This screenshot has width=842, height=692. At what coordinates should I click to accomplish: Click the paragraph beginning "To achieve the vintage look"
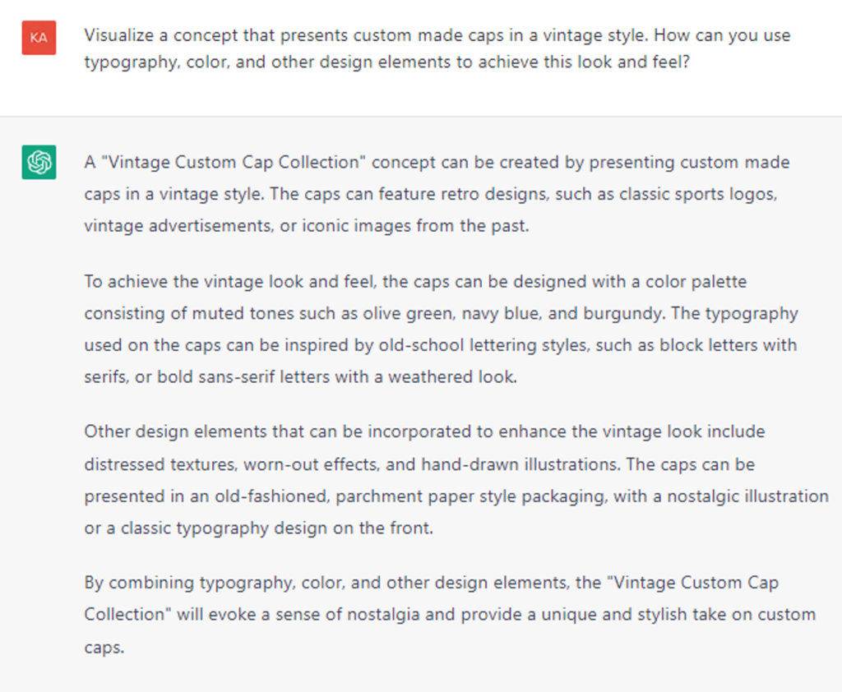[x=441, y=329]
